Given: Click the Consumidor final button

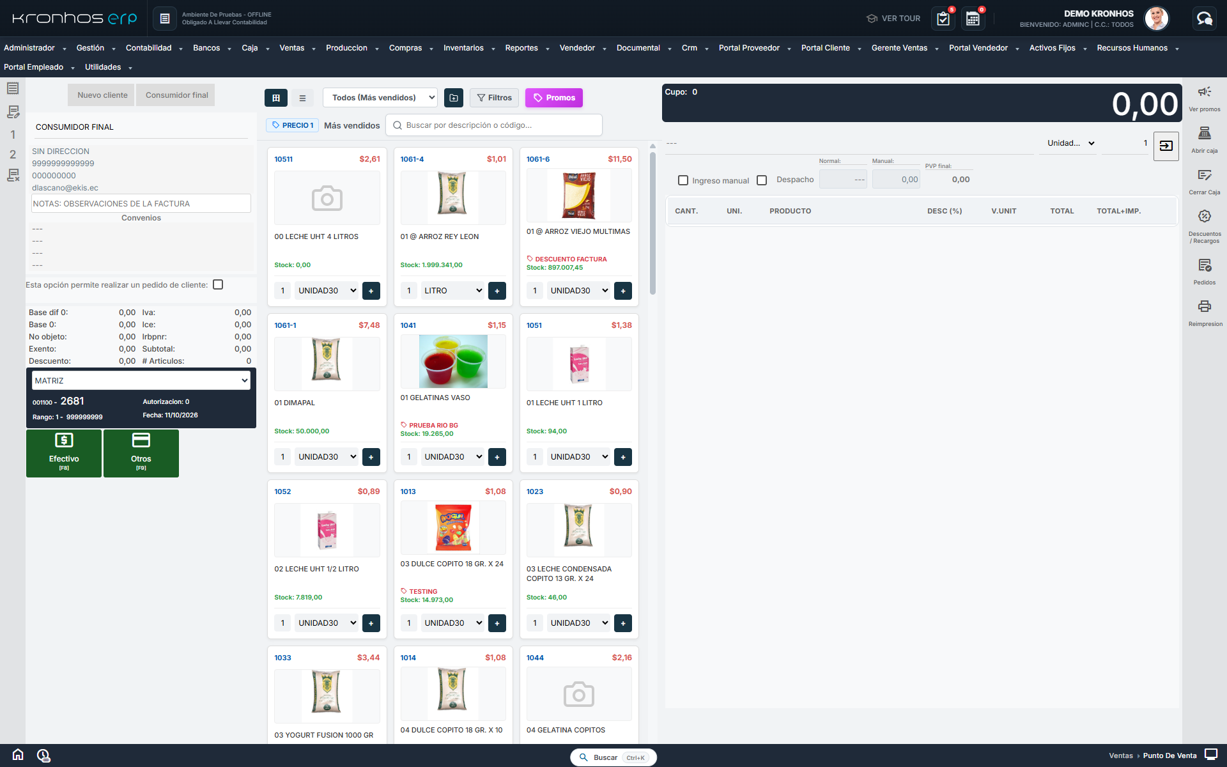Looking at the screenshot, I should (176, 95).
